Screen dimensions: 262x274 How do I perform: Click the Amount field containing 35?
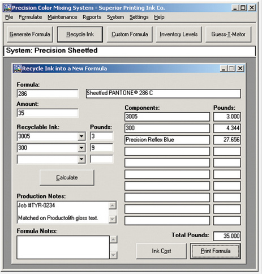pyautogui.click(x=48, y=113)
